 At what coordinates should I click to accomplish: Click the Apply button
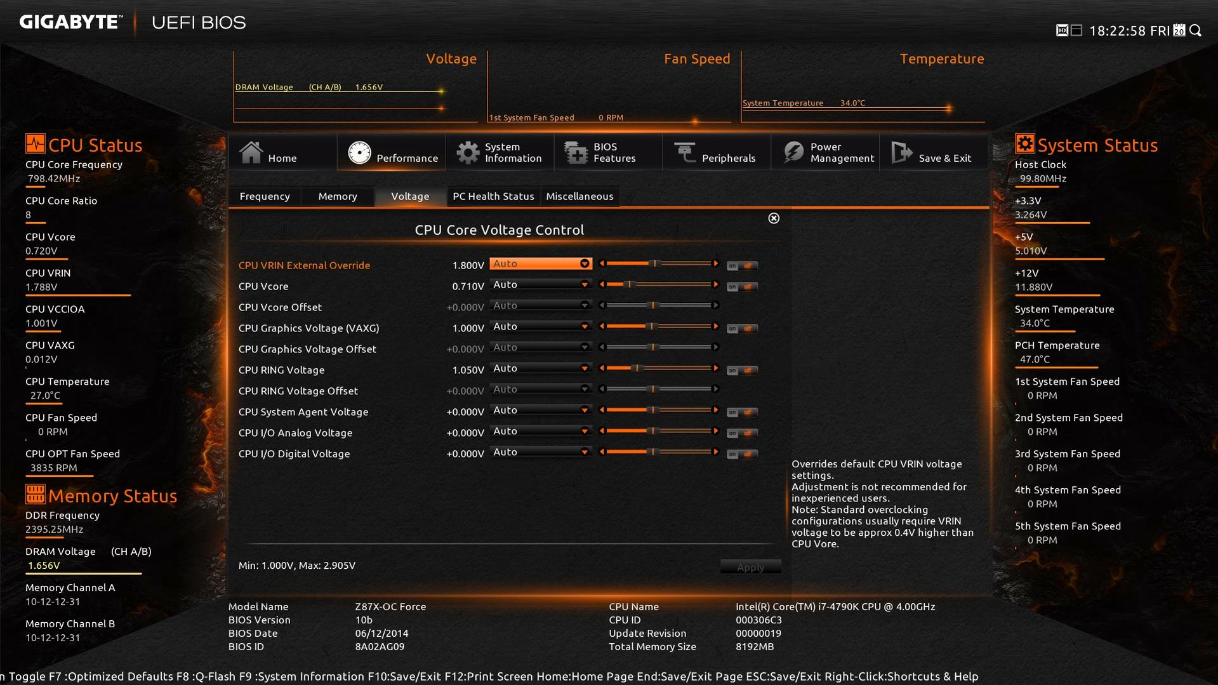[x=750, y=567]
